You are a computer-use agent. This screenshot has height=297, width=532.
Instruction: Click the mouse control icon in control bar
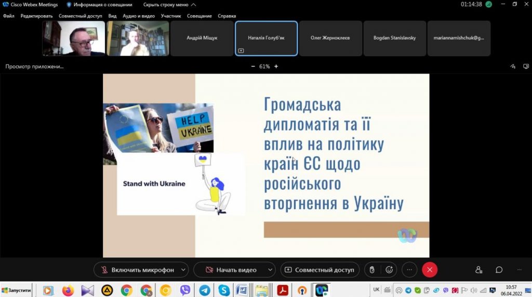(371, 270)
